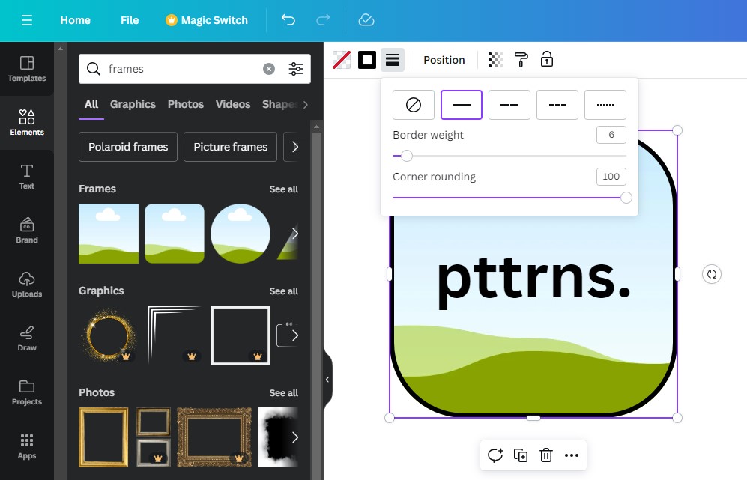Click the cloud save status icon
The height and width of the screenshot is (480, 747).
point(366,20)
